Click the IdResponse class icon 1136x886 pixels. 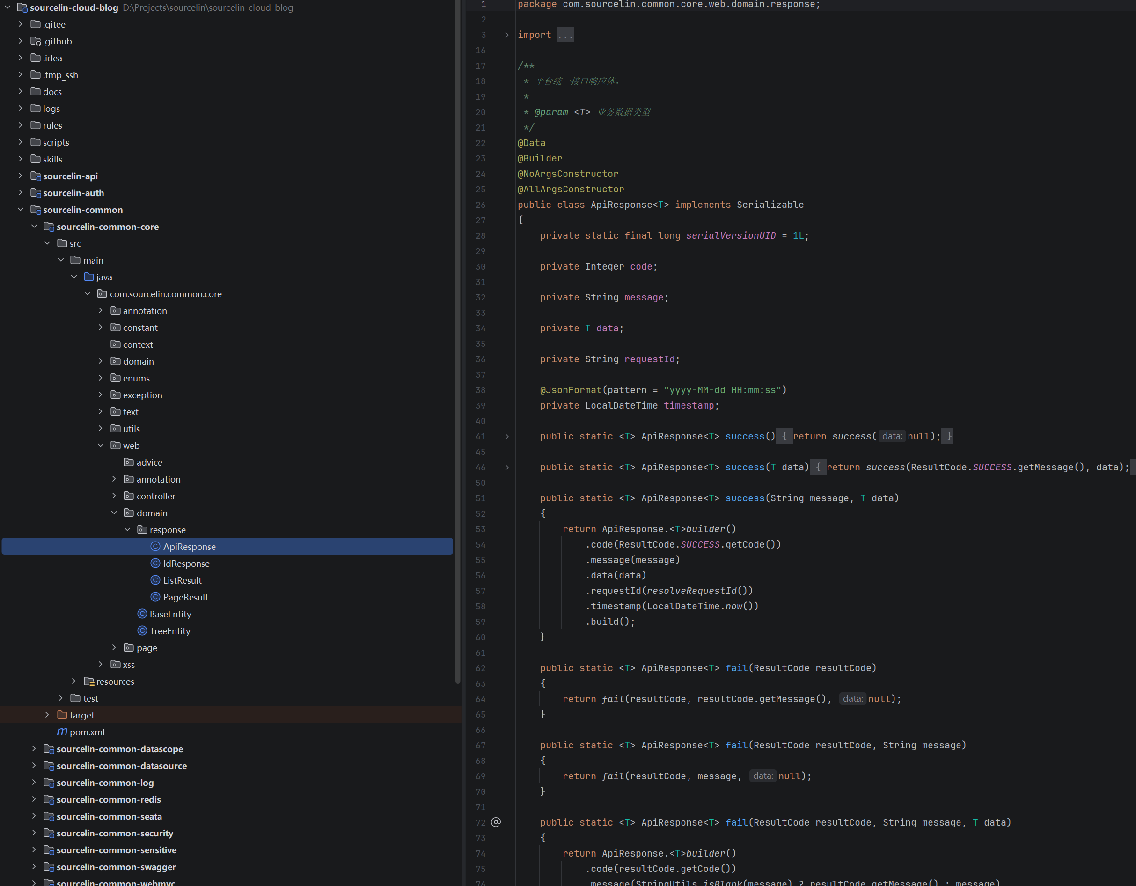(x=155, y=564)
